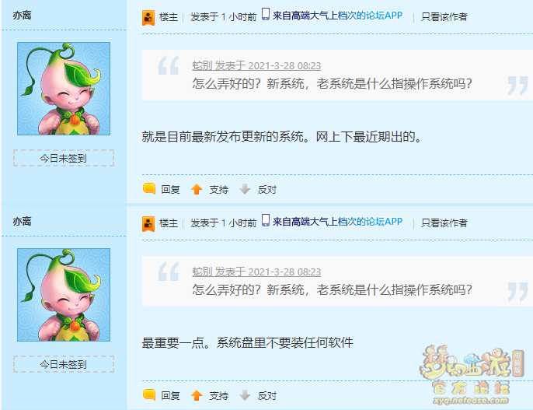Open 来自高端大气上档次的论坛APP link in first post
The width and height of the screenshot is (533, 410).
coord(337,16)
